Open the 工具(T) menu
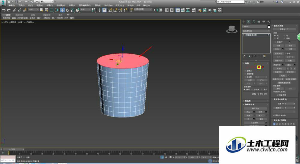This screenshot has height=164, width=300. tap(21, 5)
